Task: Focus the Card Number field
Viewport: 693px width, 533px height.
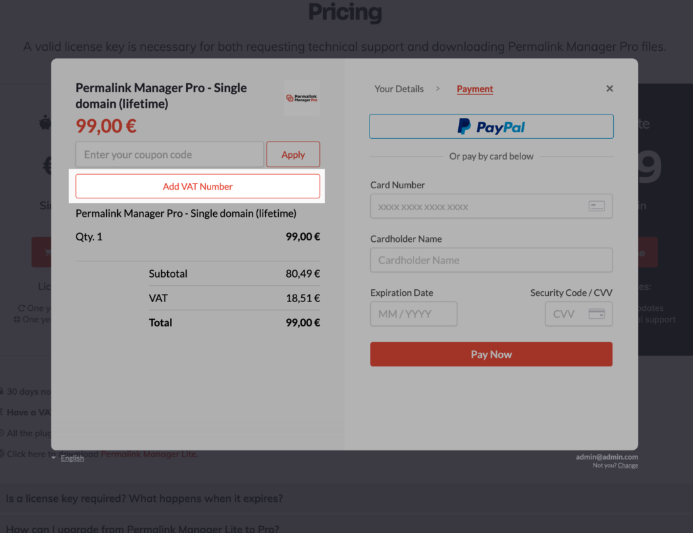Action: click(491, 206)
